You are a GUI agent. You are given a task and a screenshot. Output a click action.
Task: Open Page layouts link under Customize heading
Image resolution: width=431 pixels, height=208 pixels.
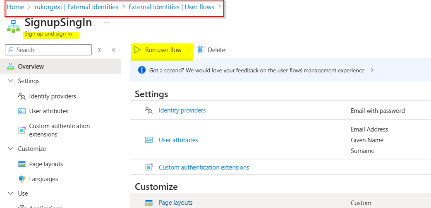176,203
